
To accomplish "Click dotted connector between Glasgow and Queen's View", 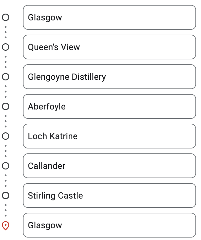I will click(6, 32).
